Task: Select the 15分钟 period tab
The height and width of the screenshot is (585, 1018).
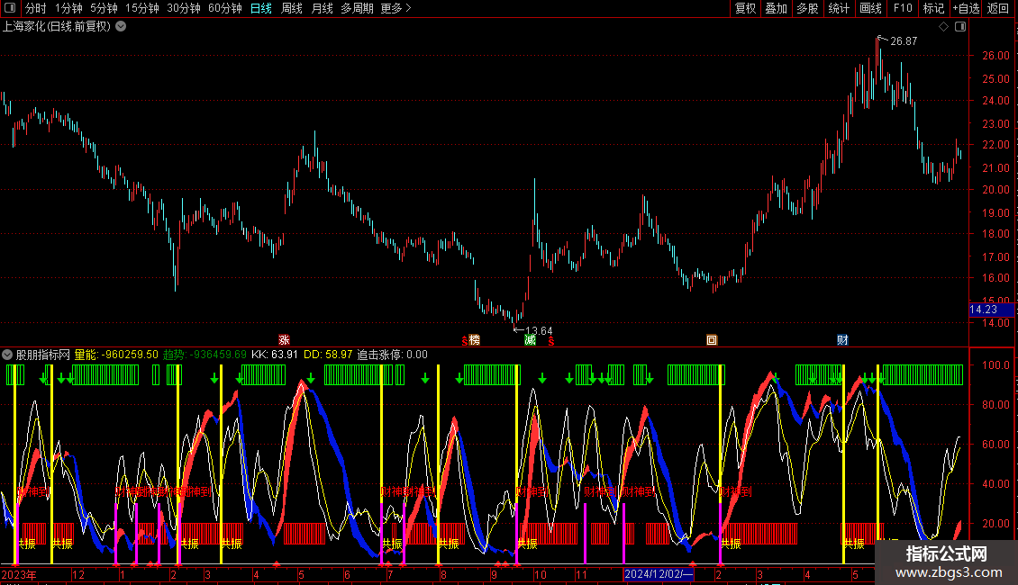Action: pyautogui.click(x=142, y=8)
